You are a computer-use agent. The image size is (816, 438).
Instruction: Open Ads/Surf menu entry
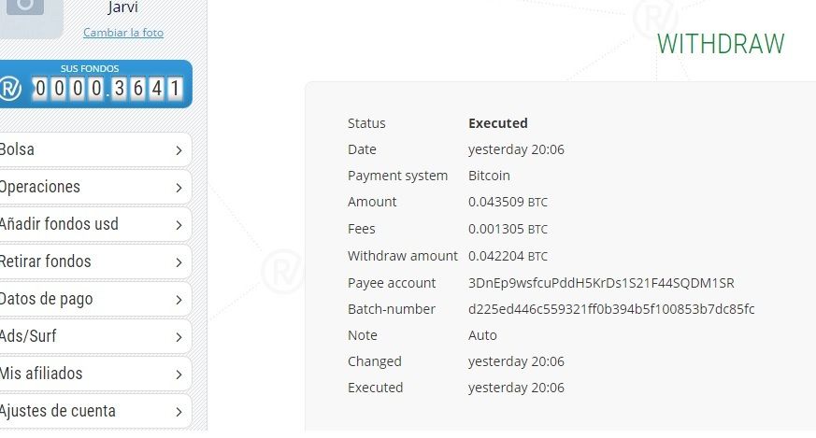pos(95,336)
